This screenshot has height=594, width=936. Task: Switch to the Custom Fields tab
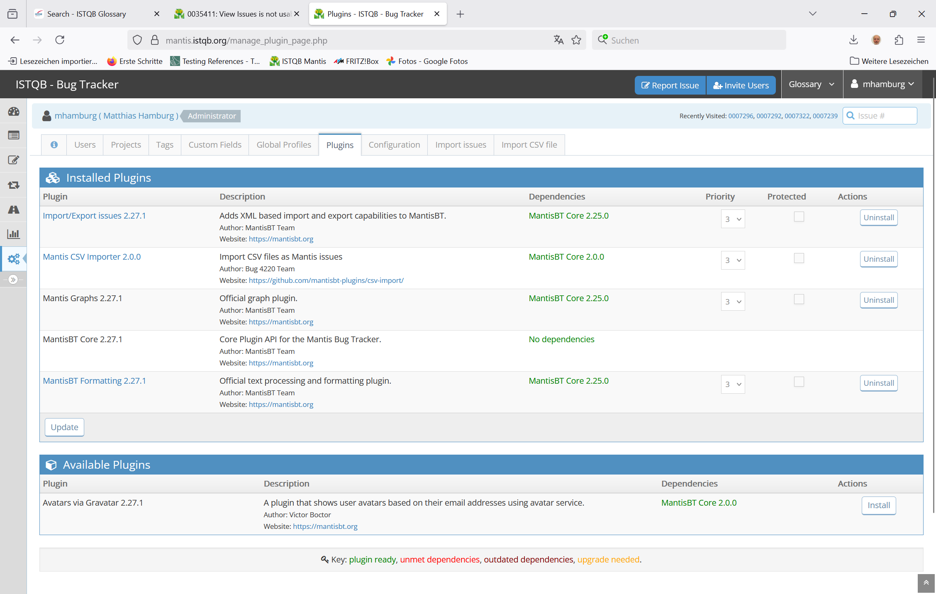[x=215, y=145]
